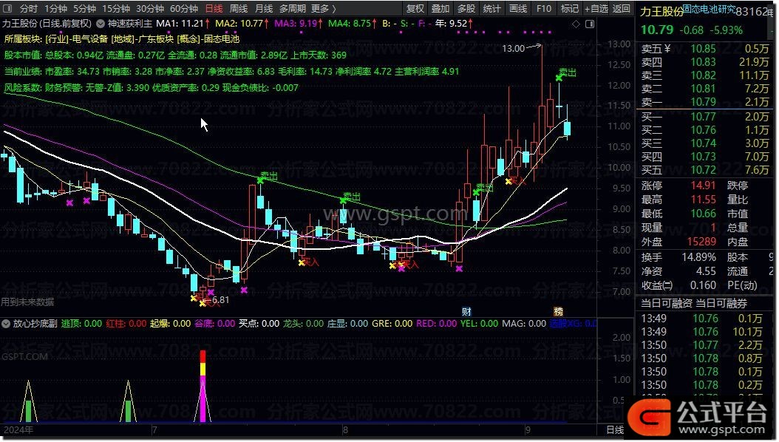
Task: Click the 卖五 ask row price 10.85
Action: [x=703, y=49]
